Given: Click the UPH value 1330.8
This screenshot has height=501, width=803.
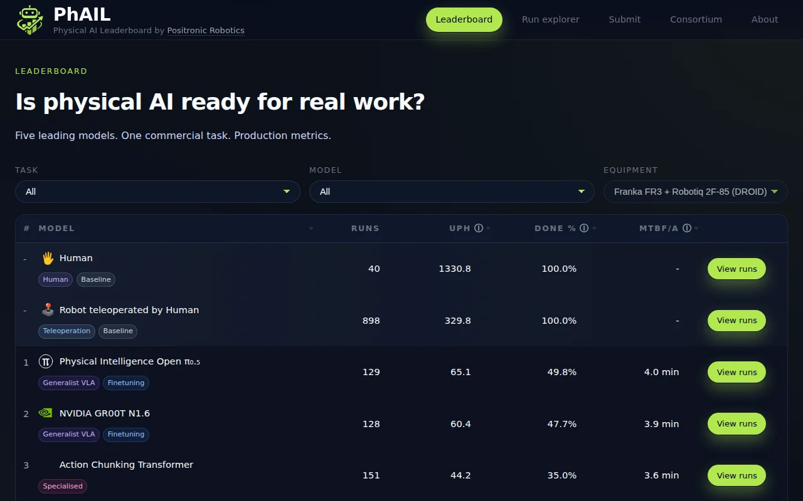Looking at the screenshot, I should pyautogui.click(x=455, y=269).
